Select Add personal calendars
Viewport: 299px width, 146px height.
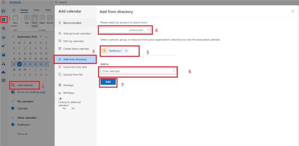click(x=75, y=34)
